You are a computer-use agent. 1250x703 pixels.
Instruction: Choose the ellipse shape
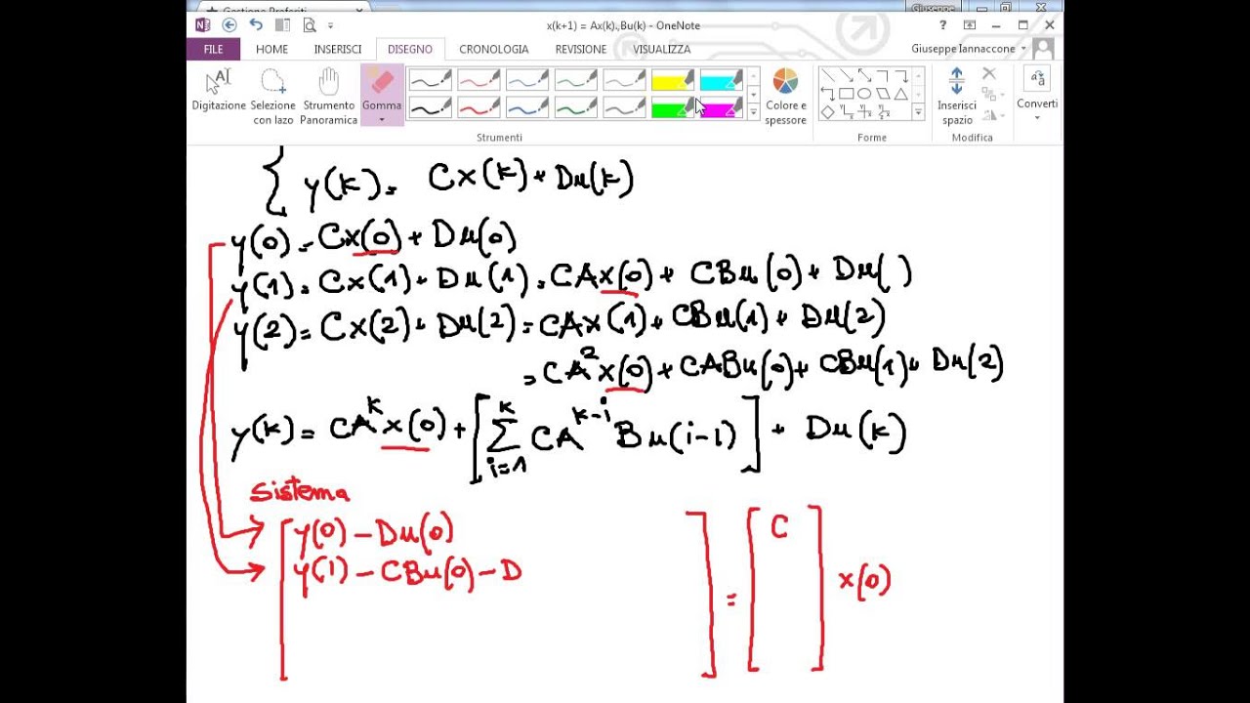tap(865, 94)
